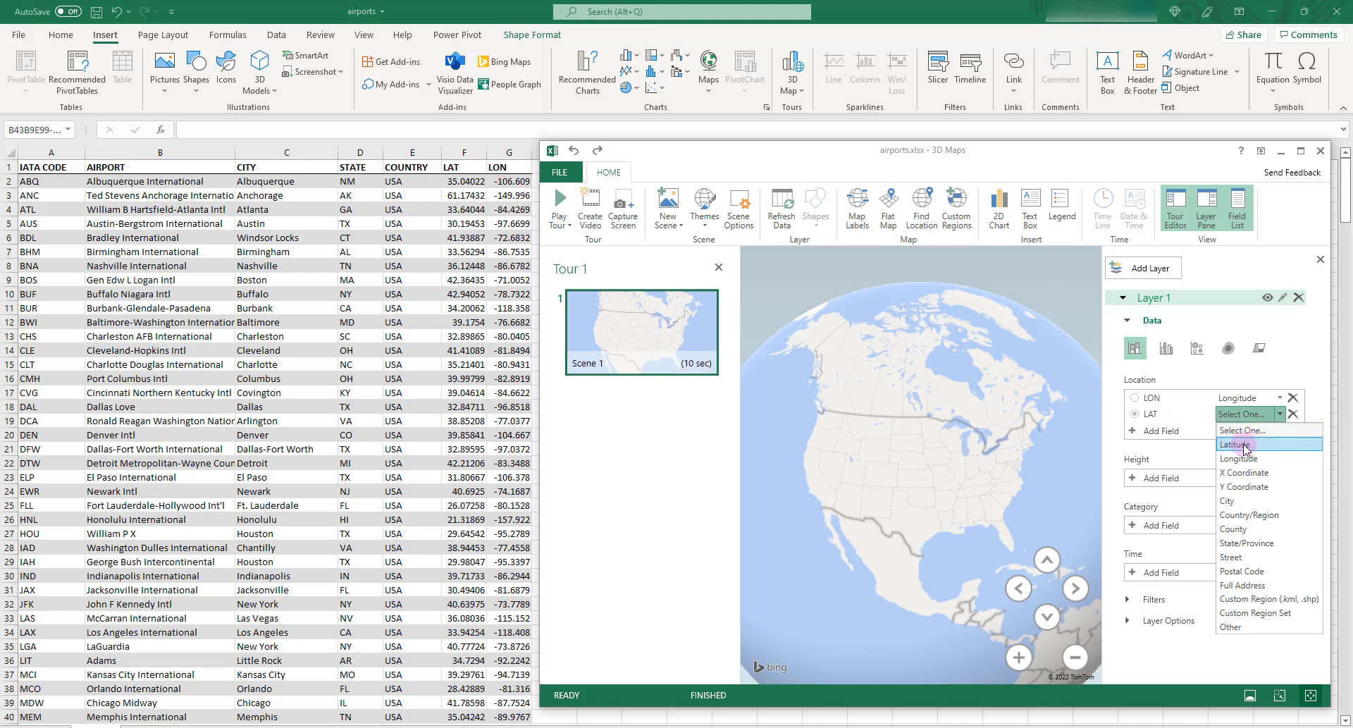Toggle the Layer Pane view
Image resolution: width=1353 pixels, height=728 pixels.
tap(1206, 209)
